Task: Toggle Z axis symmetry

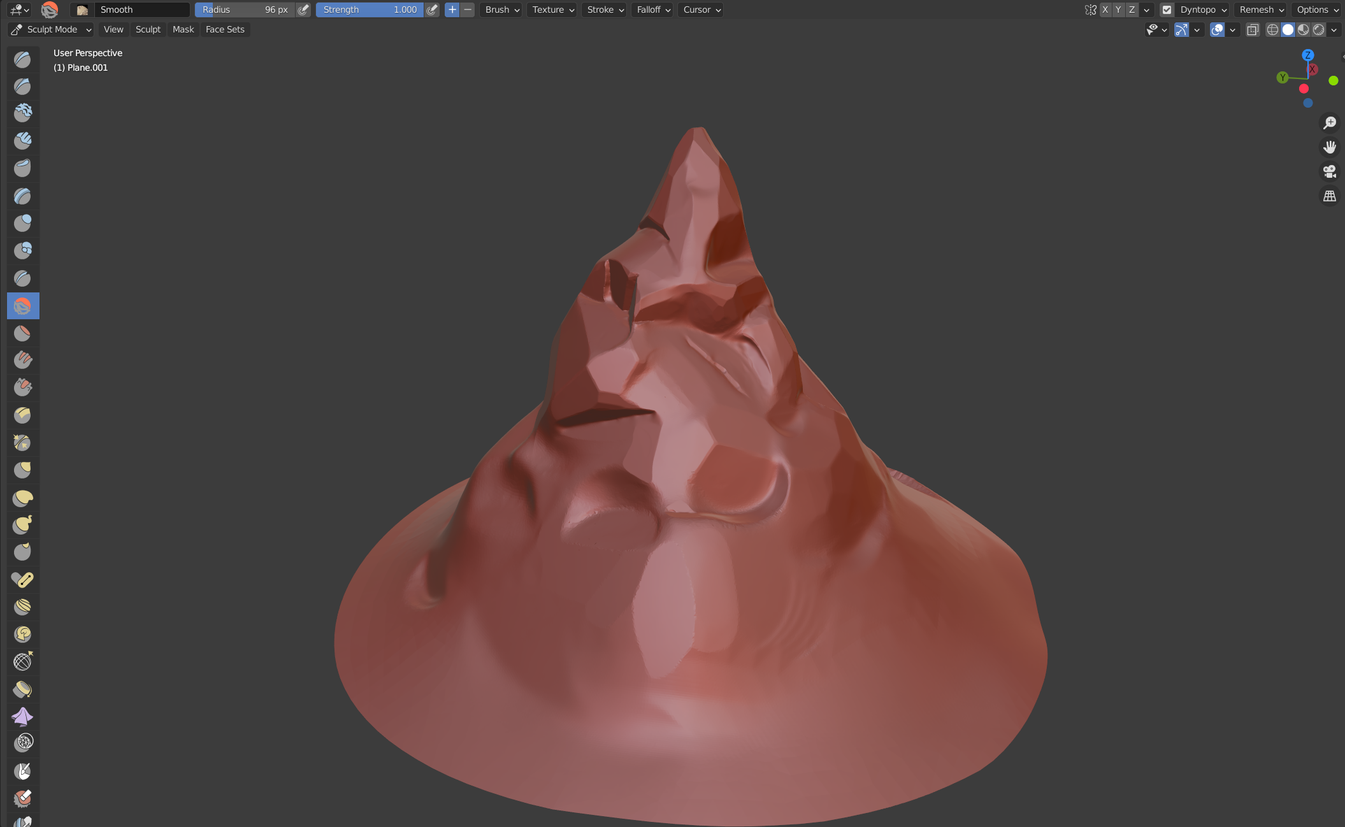Action: click(x=1132, y=10)
